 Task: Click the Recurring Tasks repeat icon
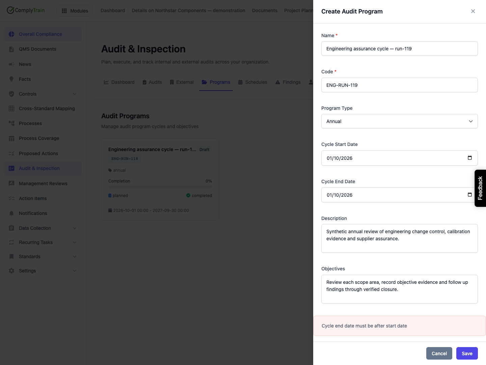pos(11,242)
